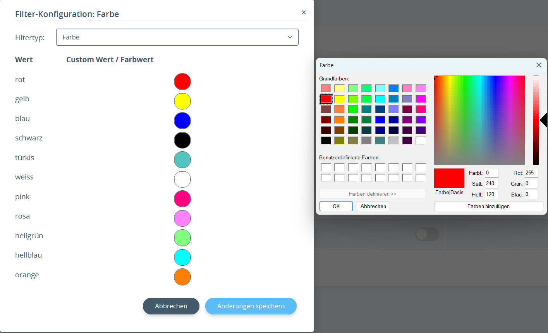
Task: Click the black swatch for schwarz
Action: [x=182, y=140]
